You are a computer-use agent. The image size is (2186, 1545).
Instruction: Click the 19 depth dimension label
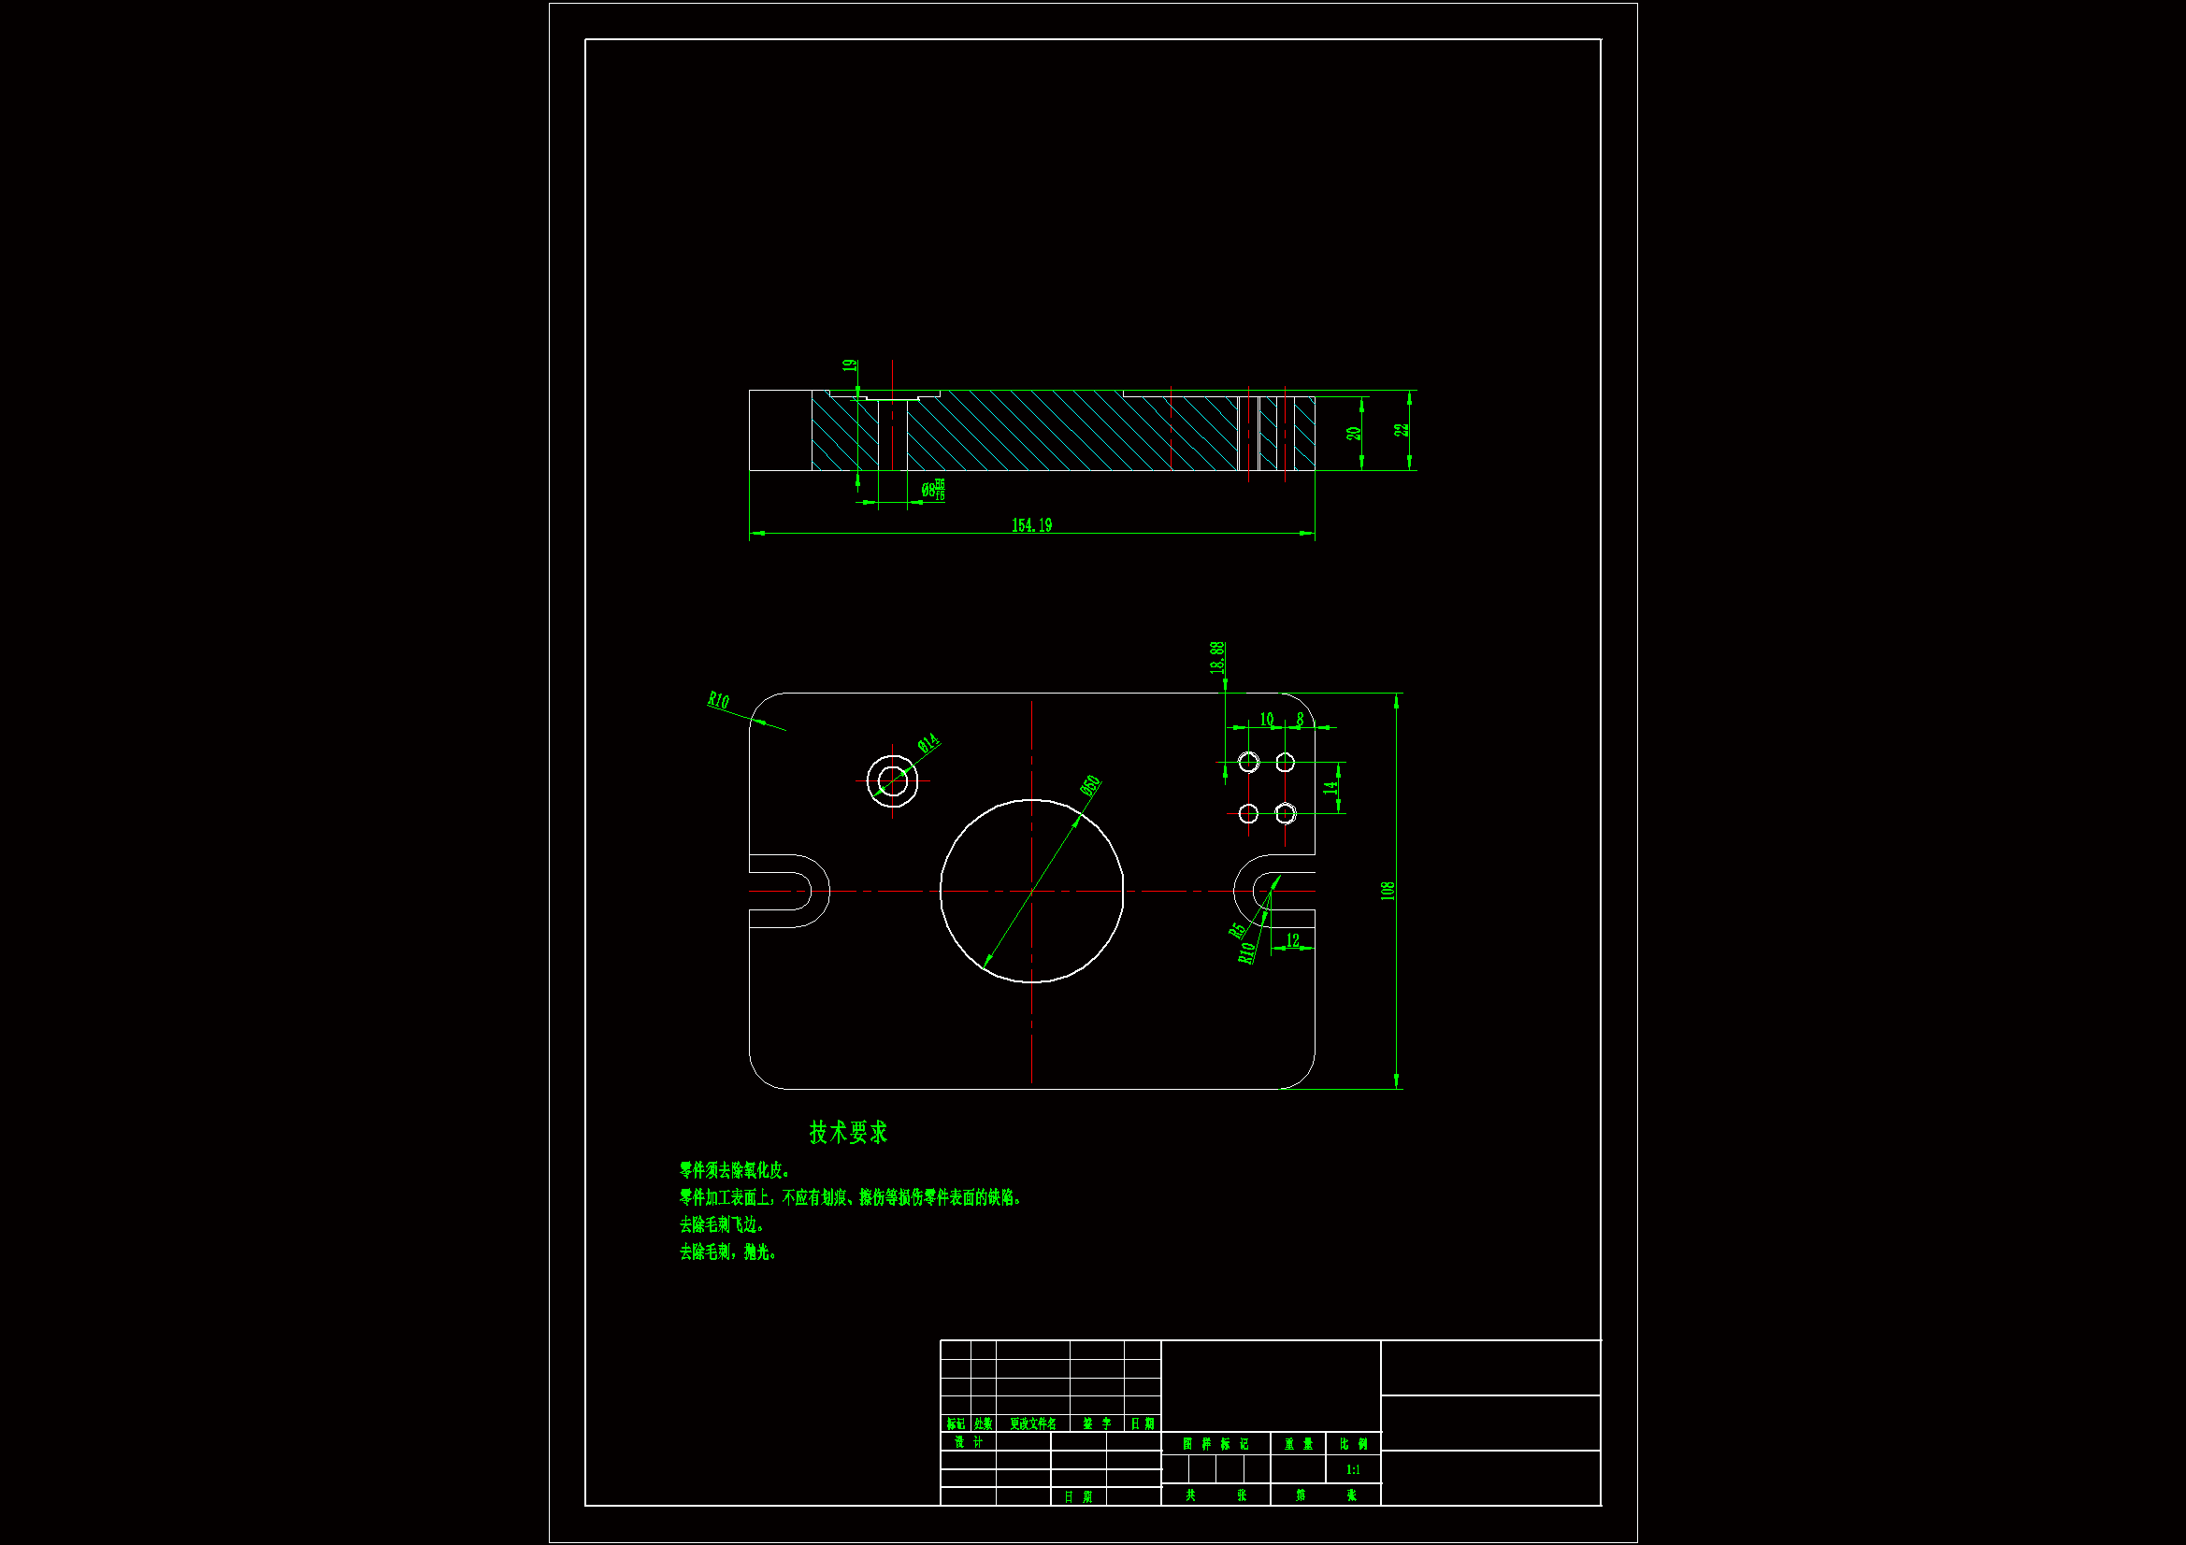[849, 365]
